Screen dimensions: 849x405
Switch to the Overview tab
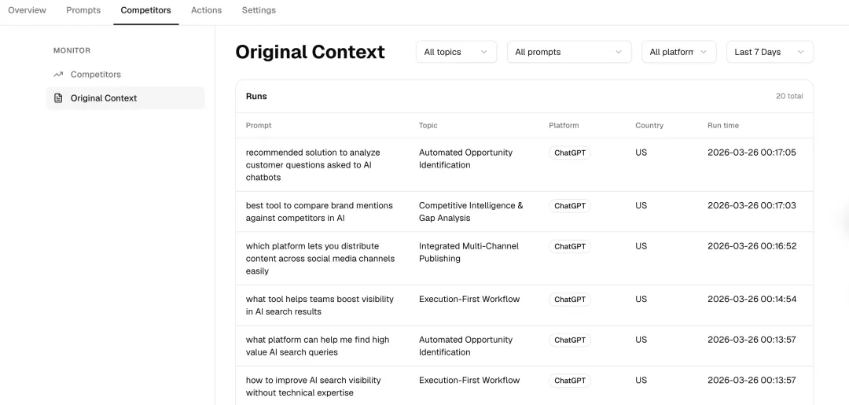coord(27,10)
